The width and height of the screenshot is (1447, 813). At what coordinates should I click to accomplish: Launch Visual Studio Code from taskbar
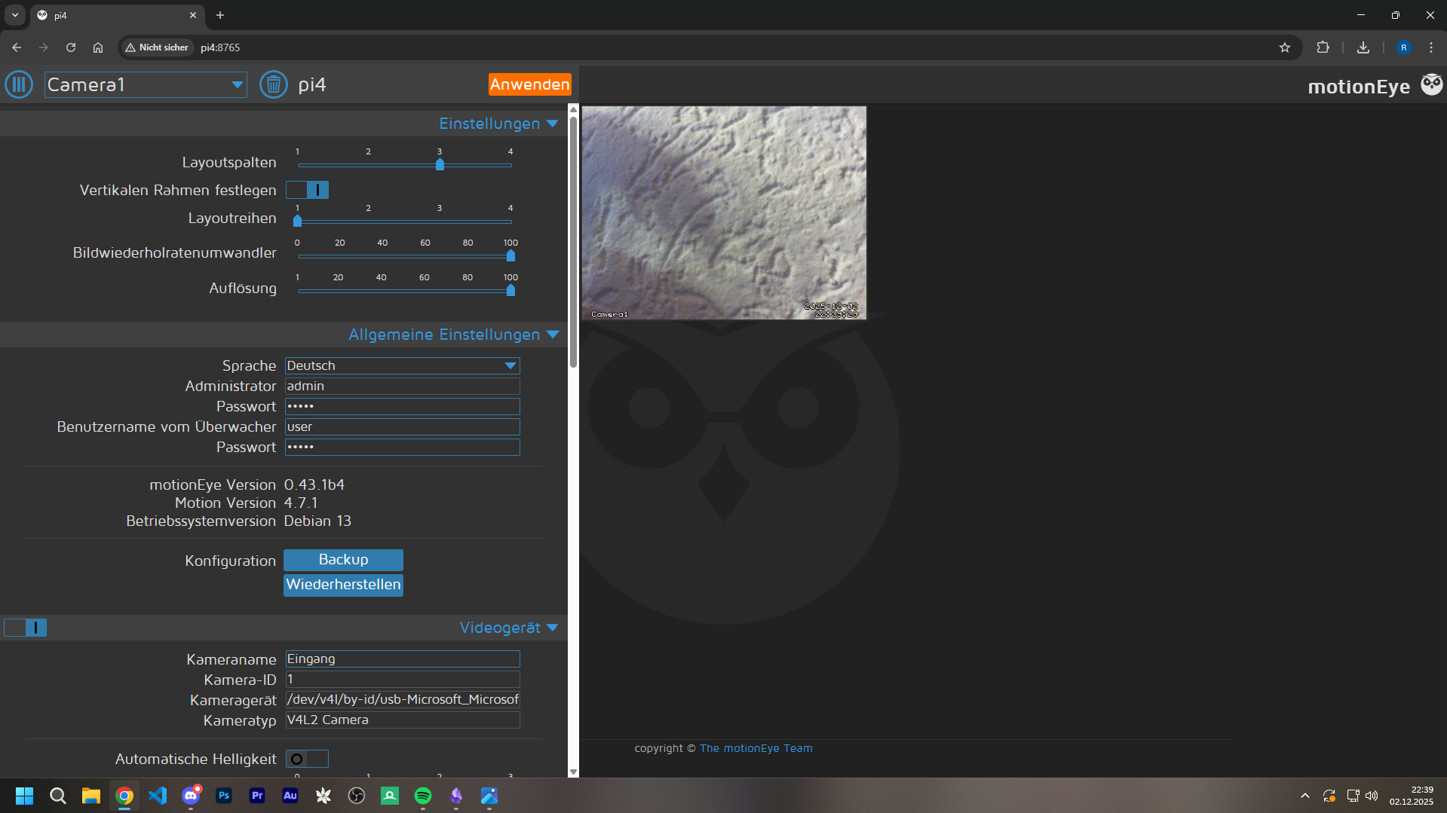click(x=158, y=796)
